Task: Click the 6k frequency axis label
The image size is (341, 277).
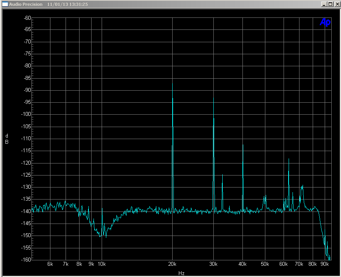Action: (x=50, y=264)
